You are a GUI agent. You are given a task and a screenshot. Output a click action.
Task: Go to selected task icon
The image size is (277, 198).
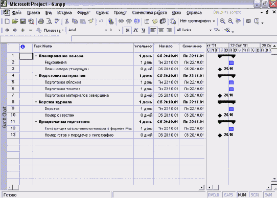pyautogui.click(x=238, y=21)
